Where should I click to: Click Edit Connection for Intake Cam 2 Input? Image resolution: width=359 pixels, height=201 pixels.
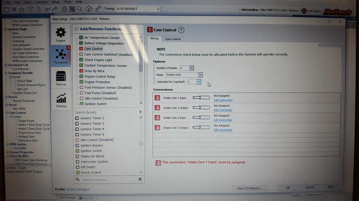(223, 120)
